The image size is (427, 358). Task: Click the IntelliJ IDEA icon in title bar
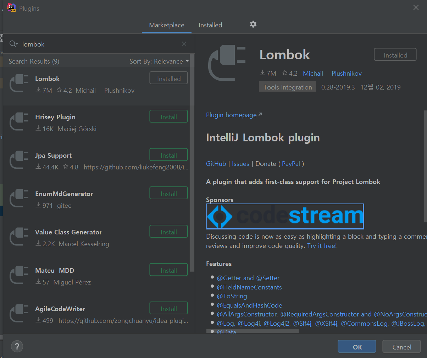(x=12, y=8)
